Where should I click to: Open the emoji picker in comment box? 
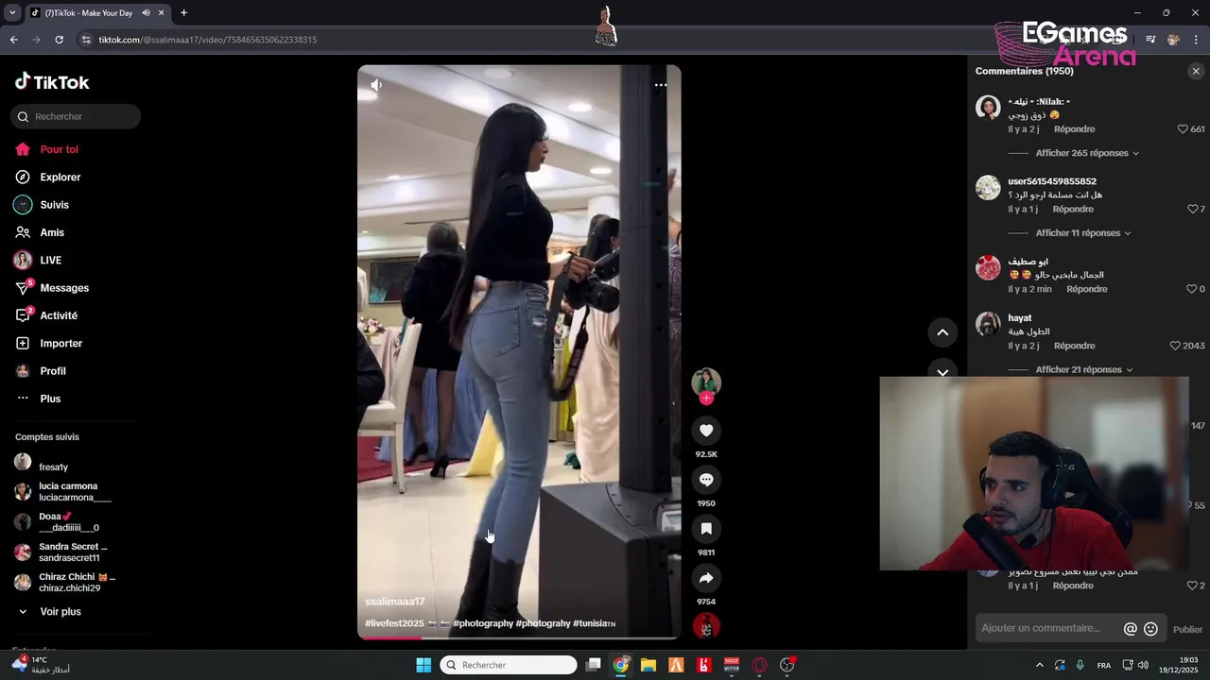pyautogui.click(x=1150, y=629)
